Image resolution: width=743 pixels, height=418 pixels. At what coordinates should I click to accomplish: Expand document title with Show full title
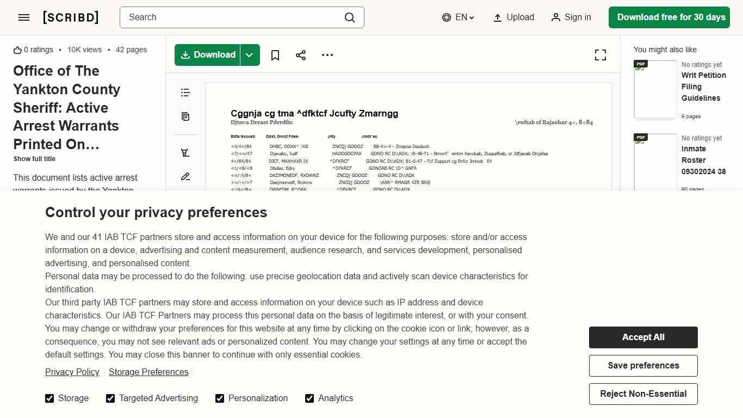[34, 159]
